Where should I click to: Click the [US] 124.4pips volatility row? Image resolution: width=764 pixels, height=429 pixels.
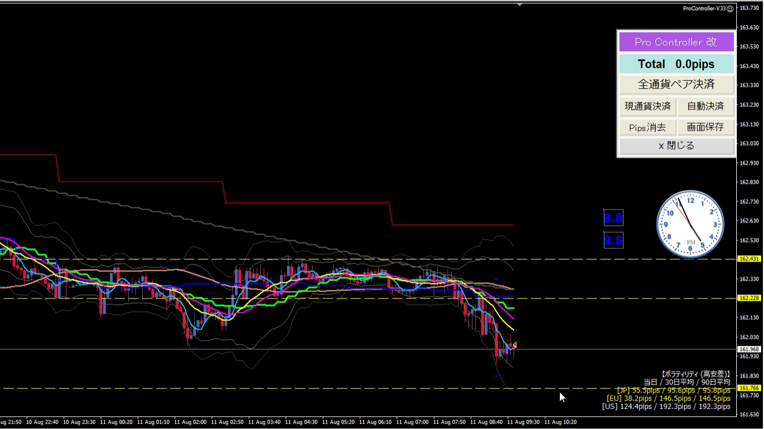click(666, 406)
